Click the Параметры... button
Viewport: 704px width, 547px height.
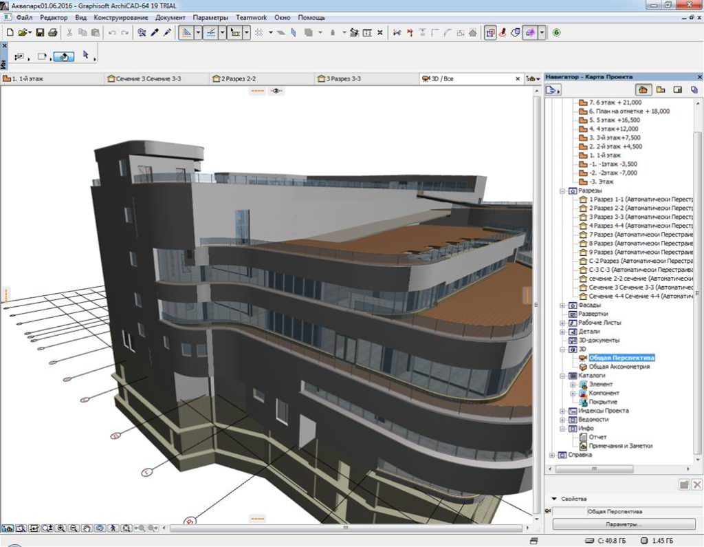pos(625,524)
